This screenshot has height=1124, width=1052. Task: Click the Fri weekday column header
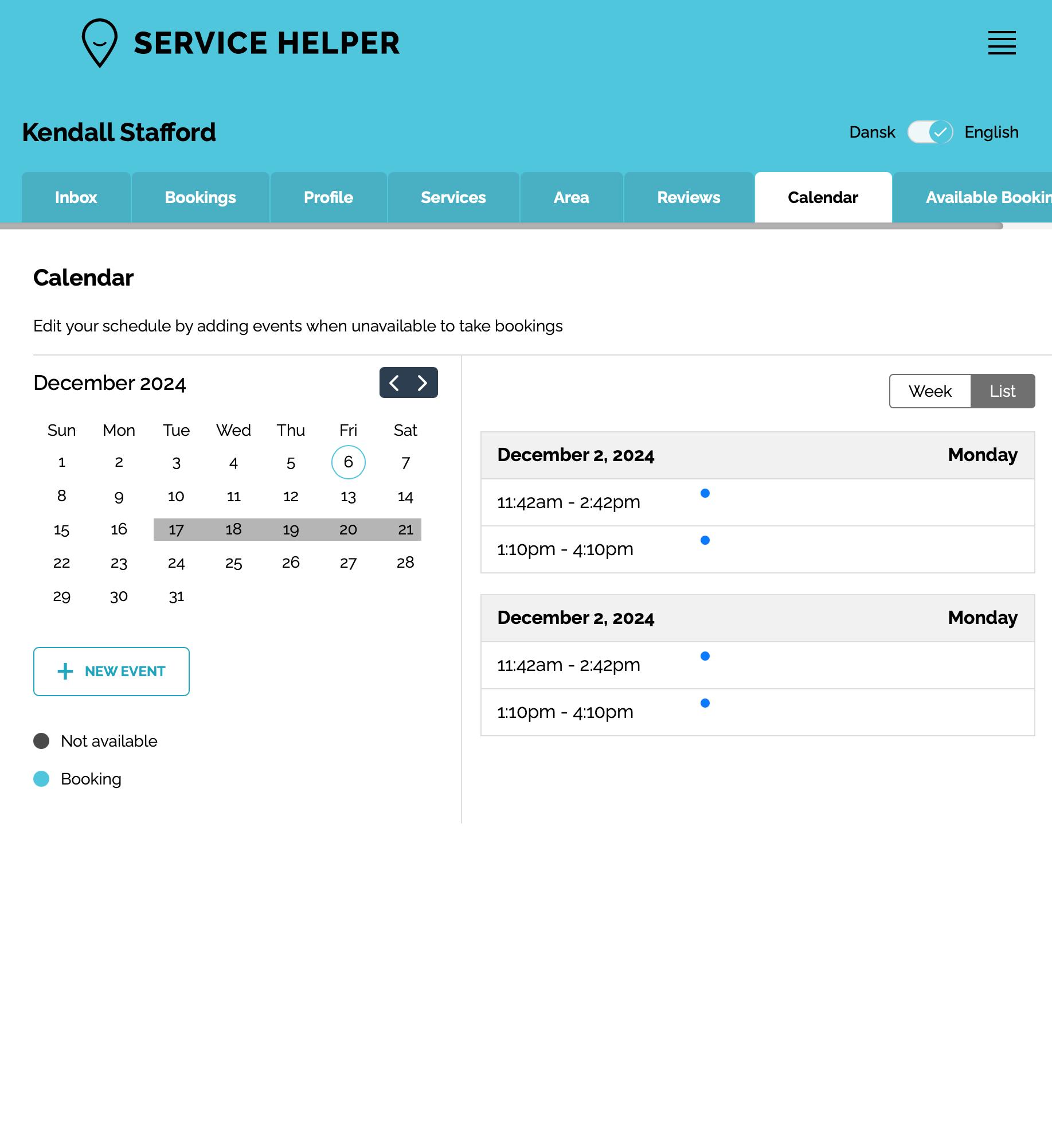coord(349,430)
